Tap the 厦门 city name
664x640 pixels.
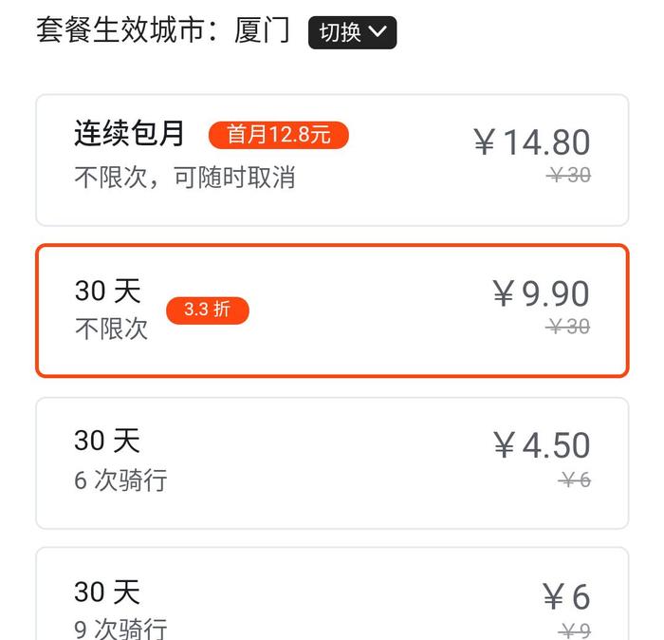tap(262, 30)
